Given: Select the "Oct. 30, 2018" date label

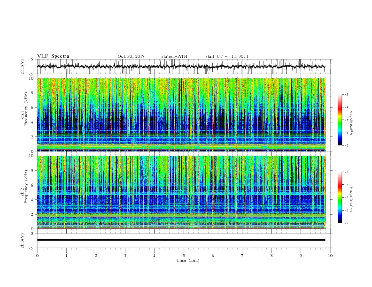Looking at the screenshot, I should pos(131,56).
